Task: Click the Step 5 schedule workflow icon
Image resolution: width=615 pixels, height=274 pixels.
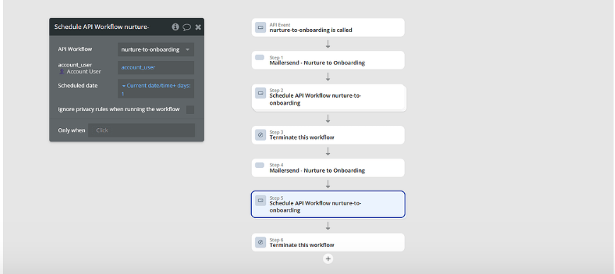Action: tap(260, 200)
